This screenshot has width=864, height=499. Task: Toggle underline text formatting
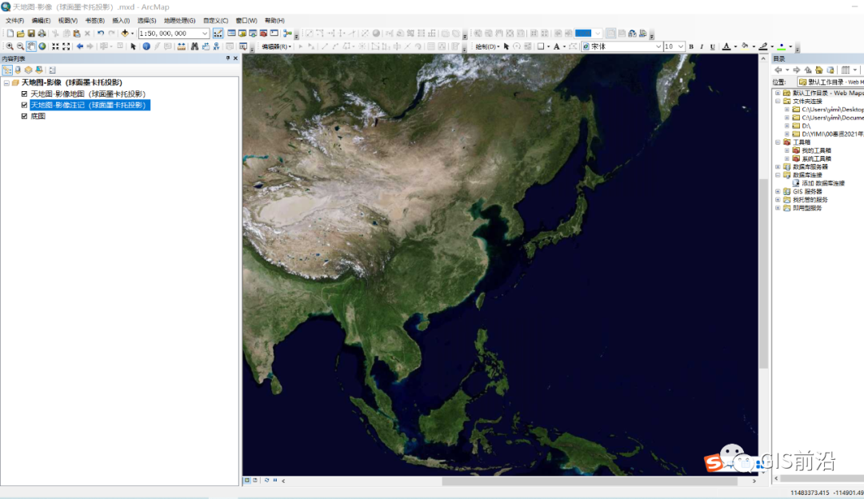click(713, 47)
